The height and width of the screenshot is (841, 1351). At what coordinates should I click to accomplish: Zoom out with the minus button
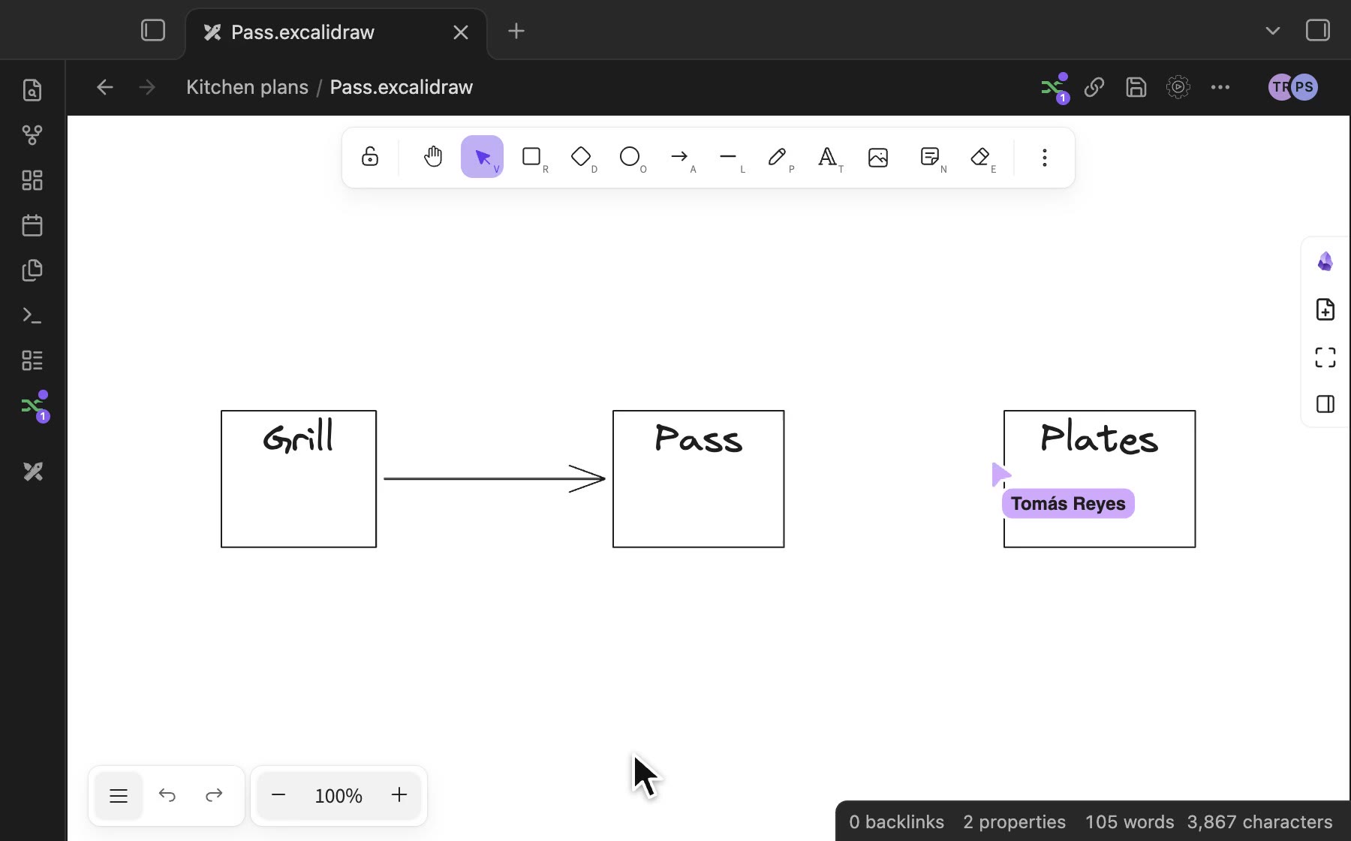pos(278,795)
